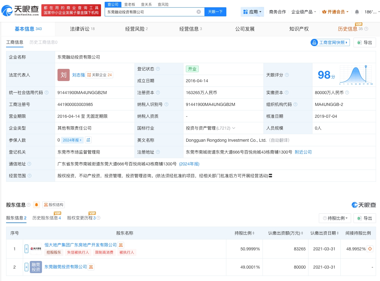The width and height of the screenshot is (380, 281).
Task: Click the 天眼评分 distribution chart
Action: pos(356,75)
